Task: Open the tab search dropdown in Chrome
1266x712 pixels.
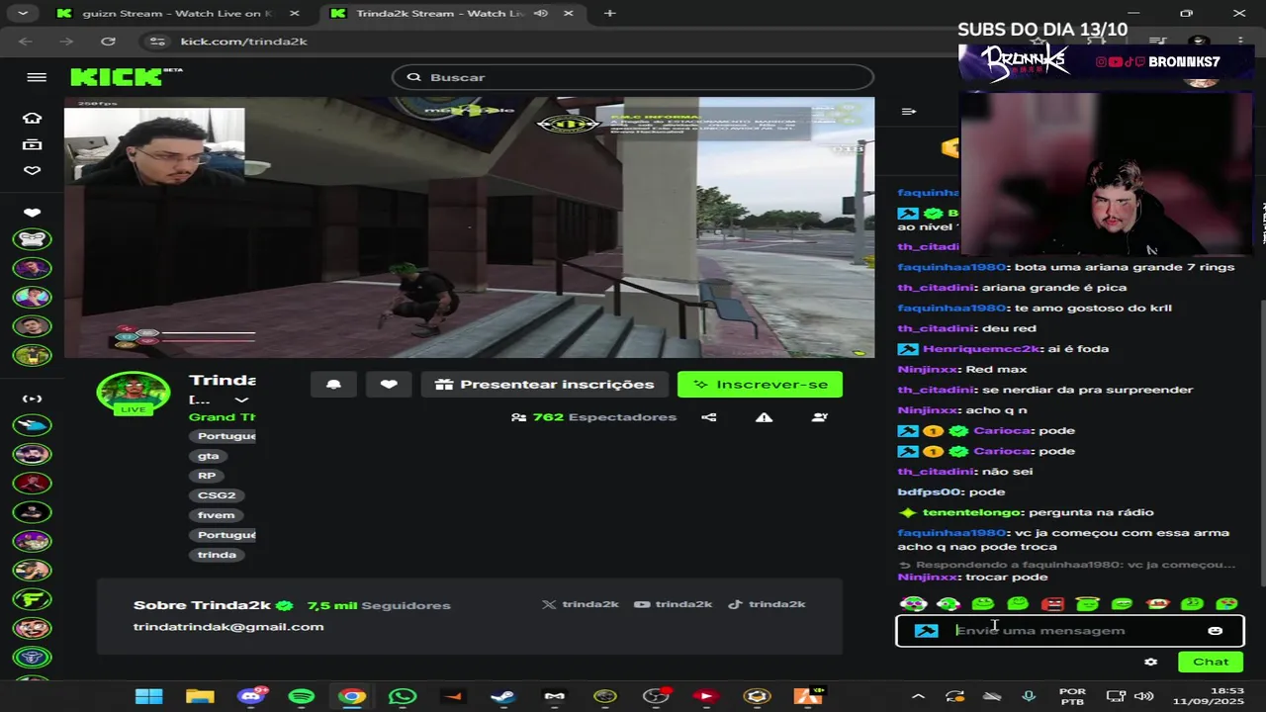Action: coord(22,13)
